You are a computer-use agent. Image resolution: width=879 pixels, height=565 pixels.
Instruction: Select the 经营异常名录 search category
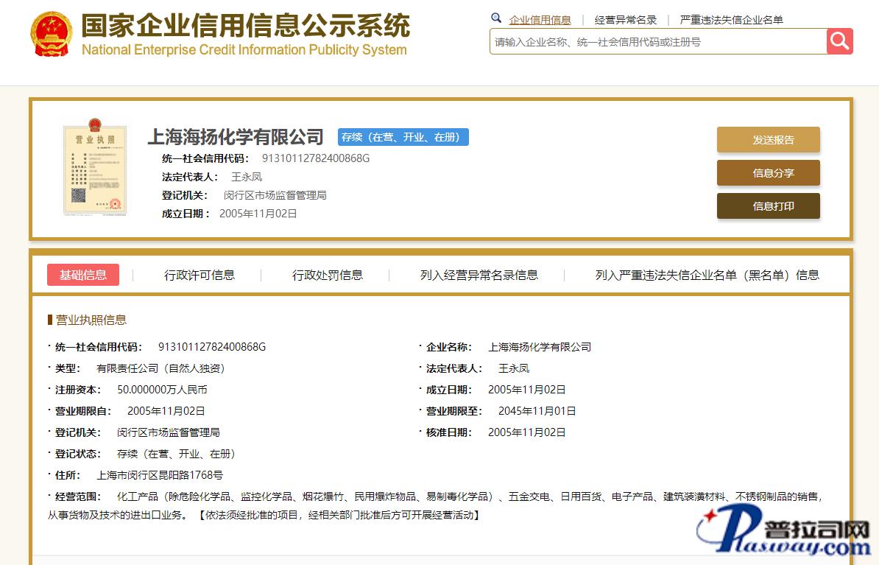(x=625, y=20)
